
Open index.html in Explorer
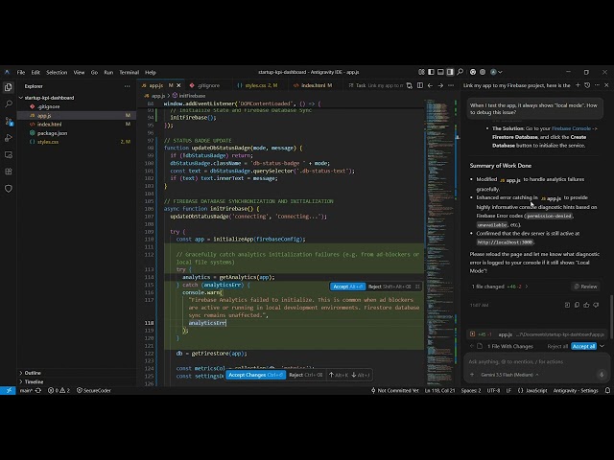pos(49,124)
